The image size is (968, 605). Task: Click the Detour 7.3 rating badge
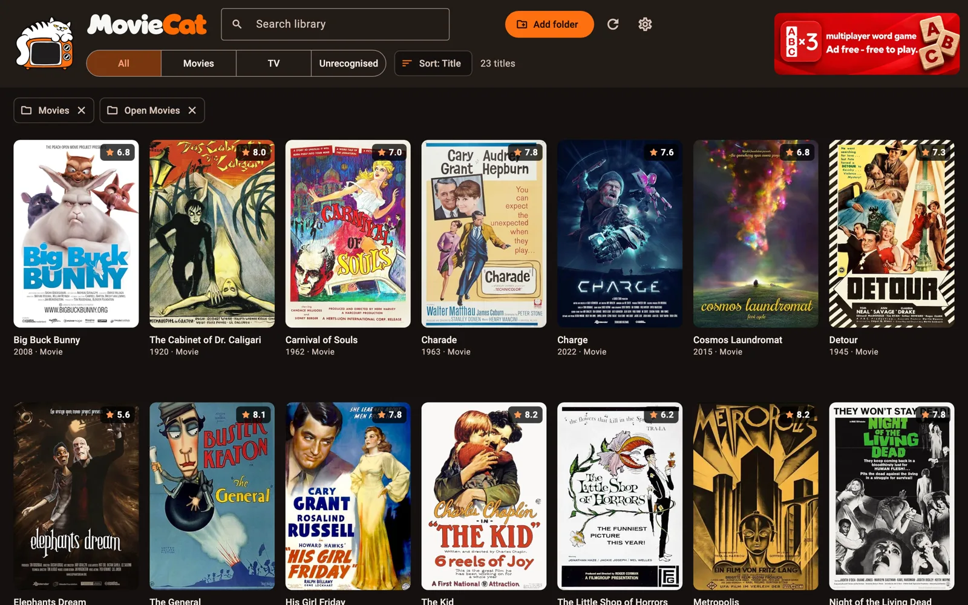(934, 152)
